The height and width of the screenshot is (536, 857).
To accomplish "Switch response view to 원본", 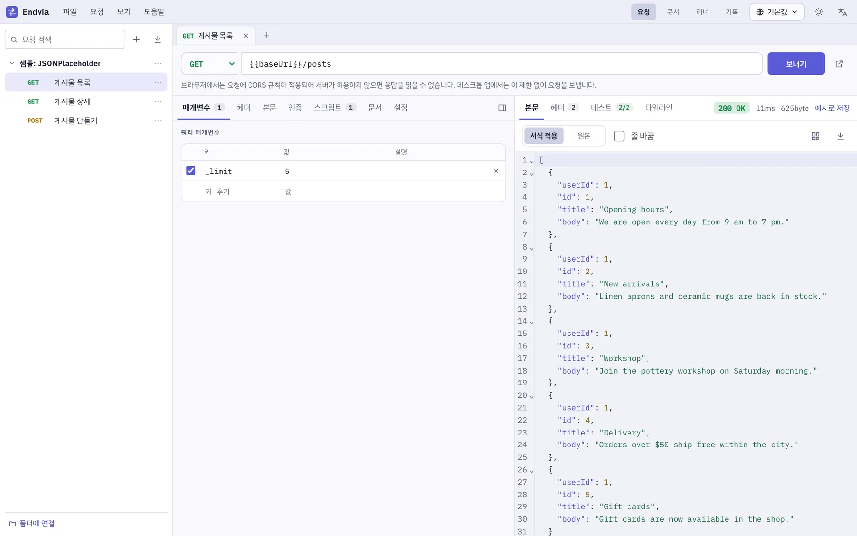I will pyautogui.click(x=584, y=136).
